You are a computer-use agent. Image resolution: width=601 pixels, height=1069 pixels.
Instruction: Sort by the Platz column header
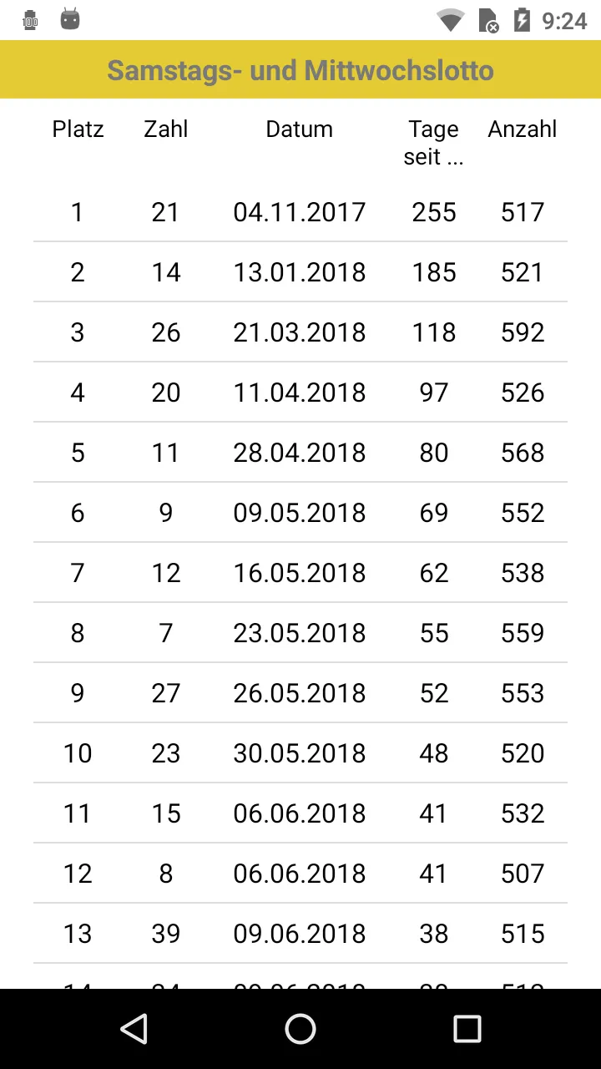(x=78, y=129)
